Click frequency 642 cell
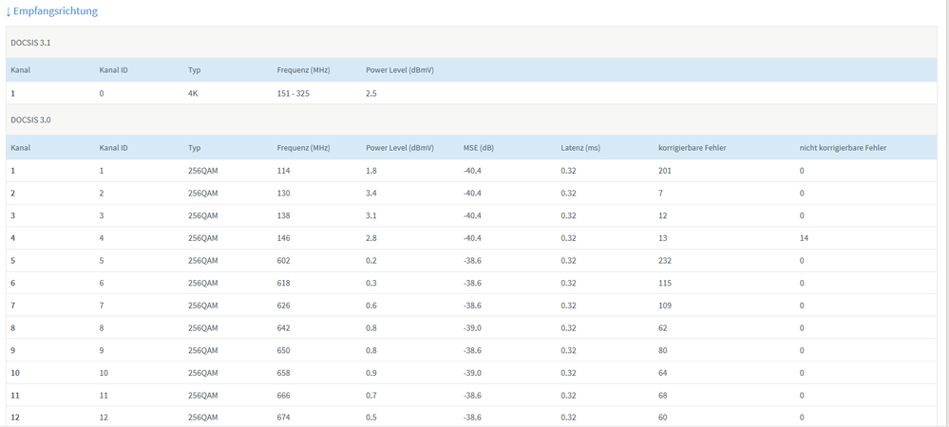This screenshot has width=949, height=427. click(x=284, y=327)
